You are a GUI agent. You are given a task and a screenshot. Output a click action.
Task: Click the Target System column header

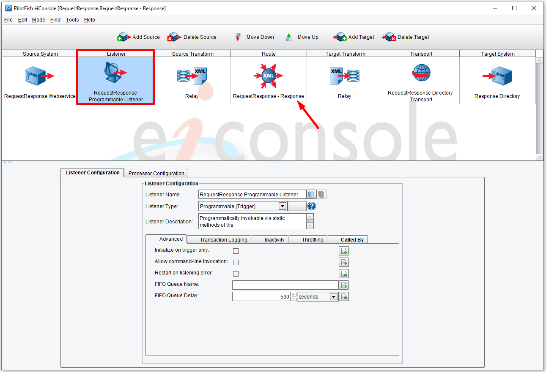point(497,54)
